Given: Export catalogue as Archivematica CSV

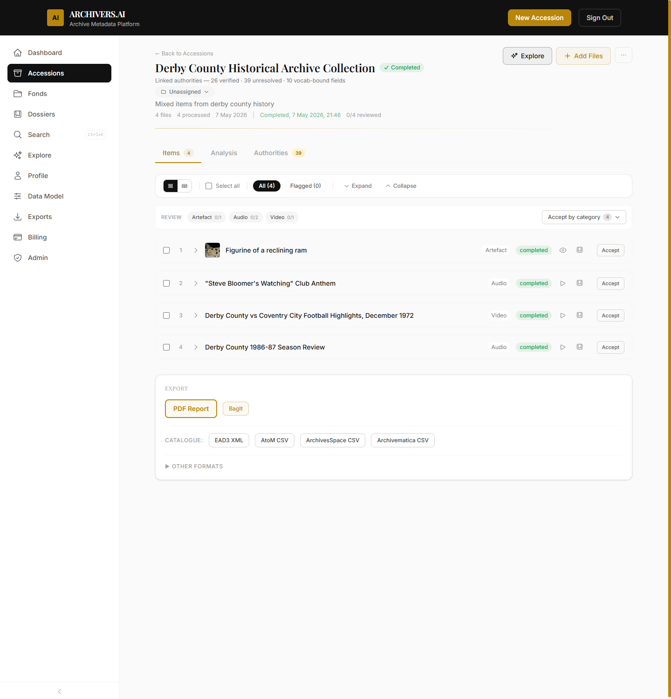Looking at the screenshot, I should tap(403, 440).
